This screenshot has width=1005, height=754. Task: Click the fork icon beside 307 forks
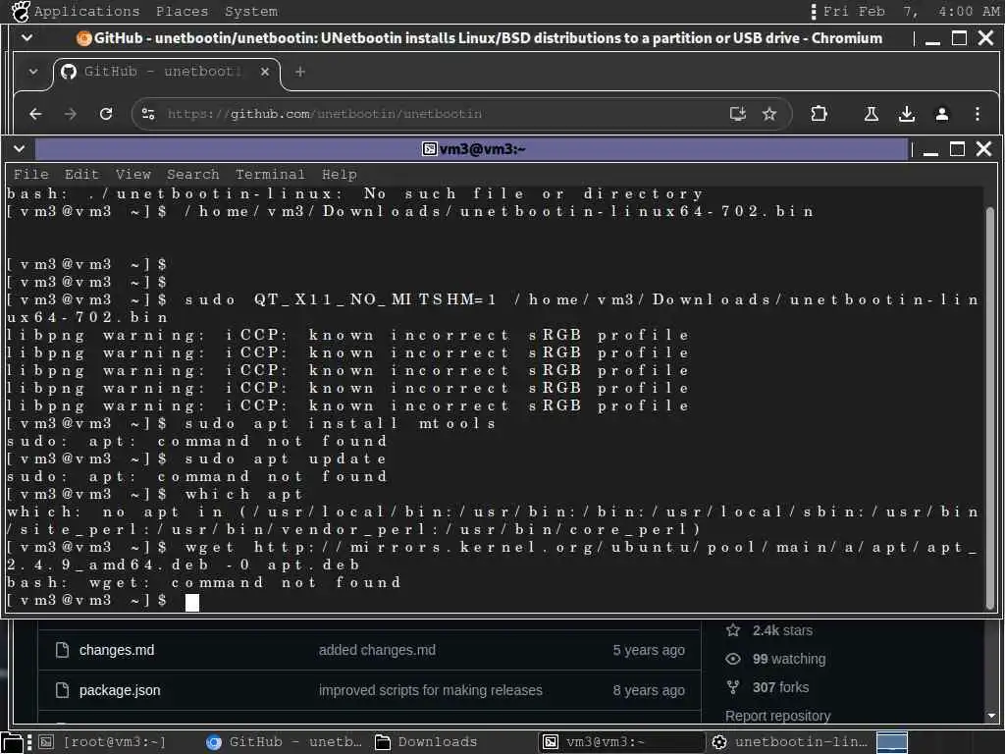click(733, 687)
